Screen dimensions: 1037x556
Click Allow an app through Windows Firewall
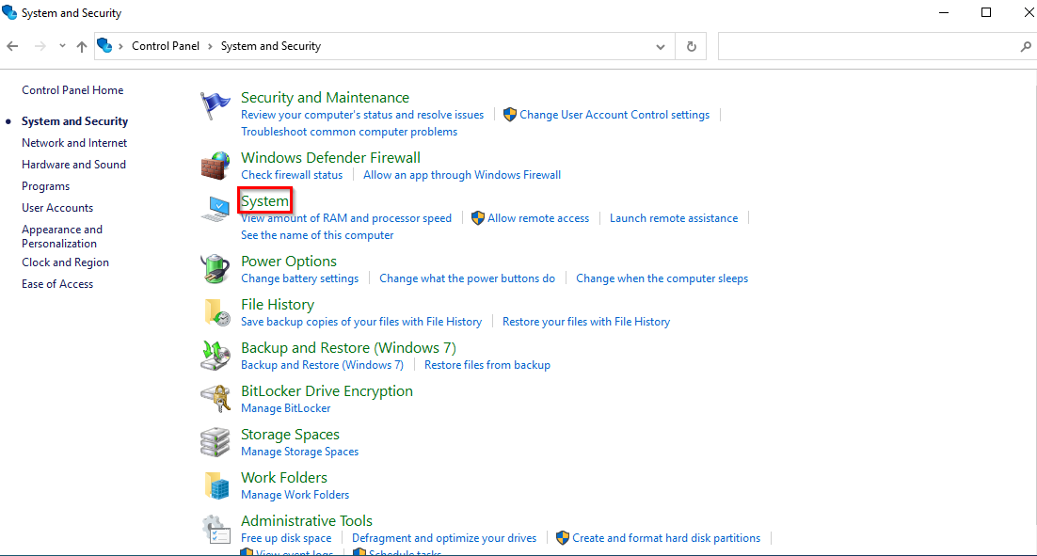point(462,175)
